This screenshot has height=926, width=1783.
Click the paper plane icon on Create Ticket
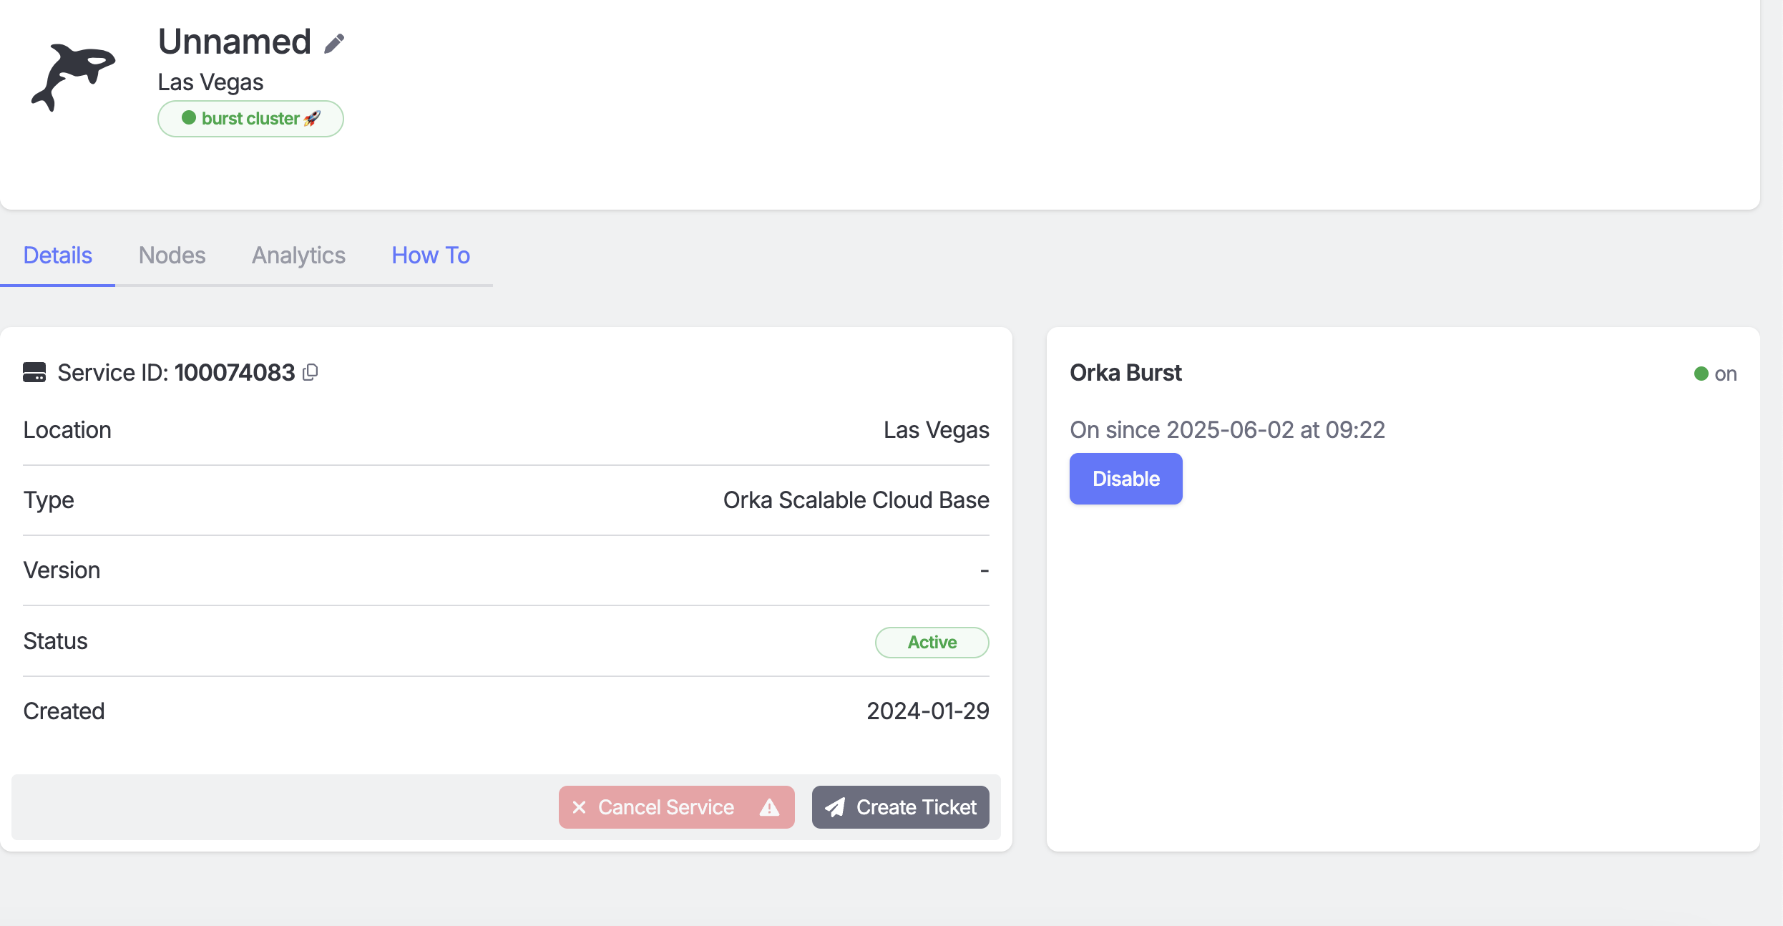pyautogui.click(x=835, y=806)
